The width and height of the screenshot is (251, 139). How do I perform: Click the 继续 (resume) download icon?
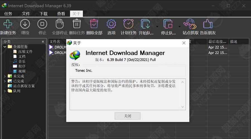[x=25, y=24]
